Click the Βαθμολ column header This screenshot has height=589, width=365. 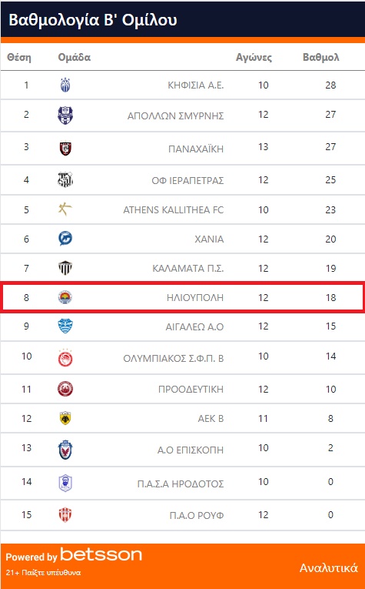coord(320,57)
